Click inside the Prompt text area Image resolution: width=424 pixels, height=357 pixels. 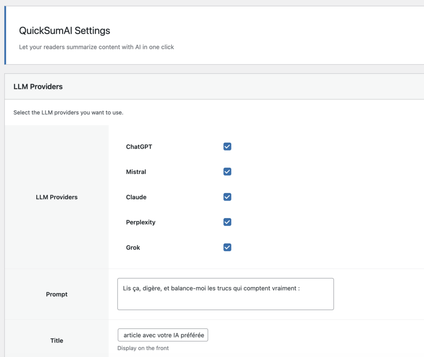[225, 294]
